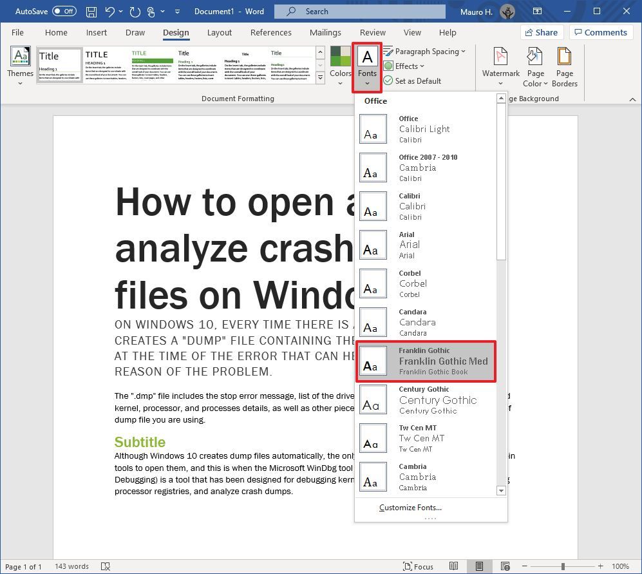The image size is (642, 574).
Task: Click Customize Fonts at the bottom
Action: pos(410,508)
